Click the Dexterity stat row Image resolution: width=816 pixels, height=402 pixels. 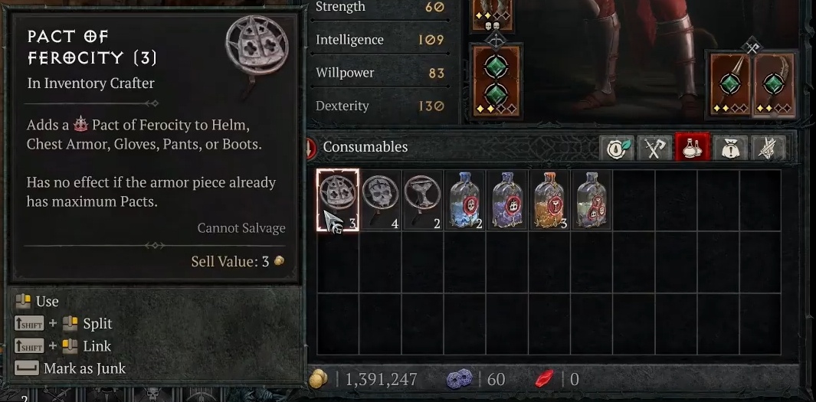(x=380, y=106)
